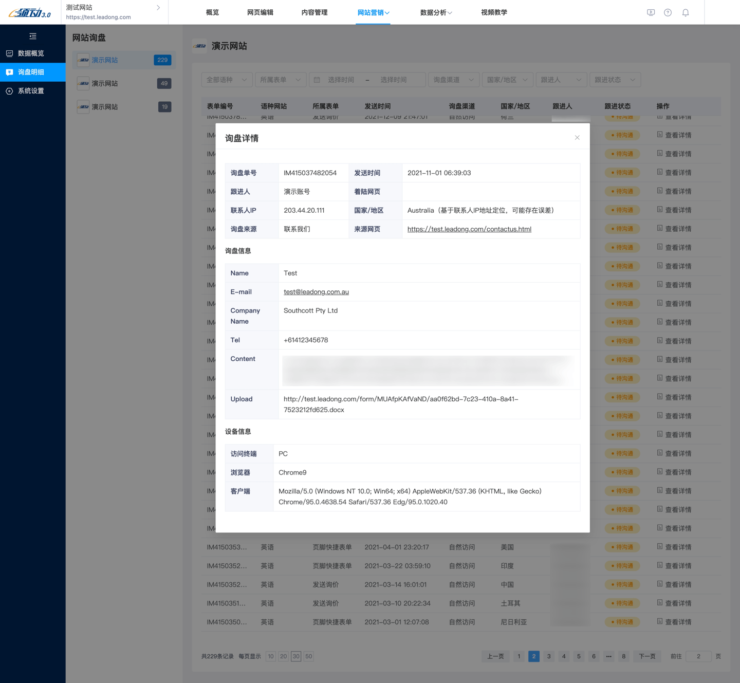The image size is (740, 683).
Task: Click the 前往 page number input field
Action: point(698,656)
